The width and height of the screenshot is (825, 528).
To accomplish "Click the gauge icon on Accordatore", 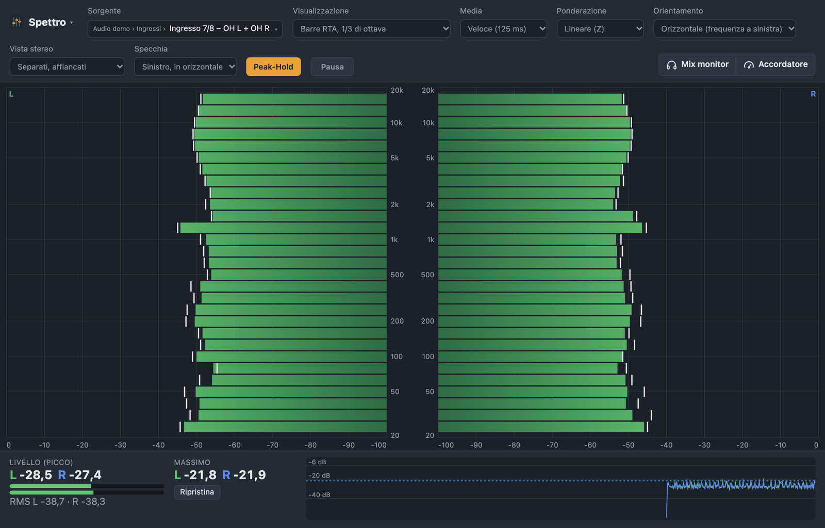I will coord(749,65).
